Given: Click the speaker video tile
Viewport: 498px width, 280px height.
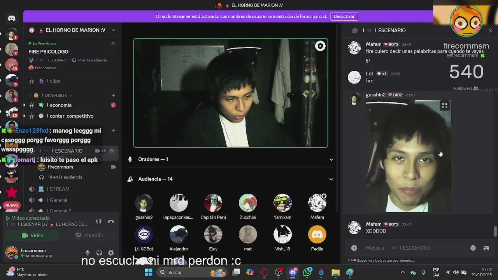Looking at the screenshot, I should (231, 93).
